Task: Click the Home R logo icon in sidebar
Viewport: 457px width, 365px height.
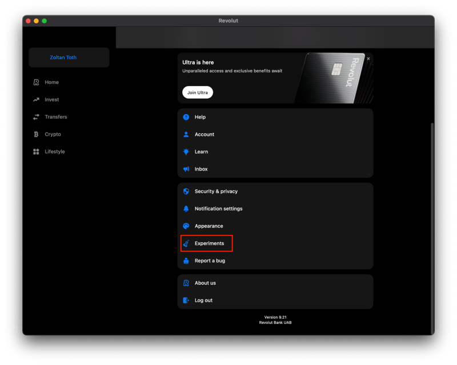Action: click(x=36, y=82)
